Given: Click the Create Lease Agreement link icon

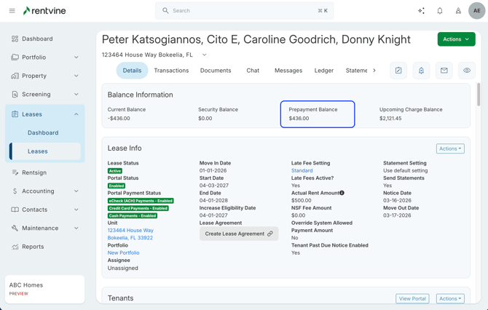Looking at the screenshot, I should [270, 234].
